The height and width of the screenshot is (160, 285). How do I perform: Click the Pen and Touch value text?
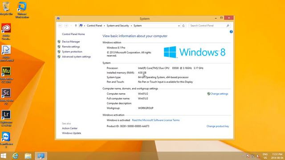165,82
